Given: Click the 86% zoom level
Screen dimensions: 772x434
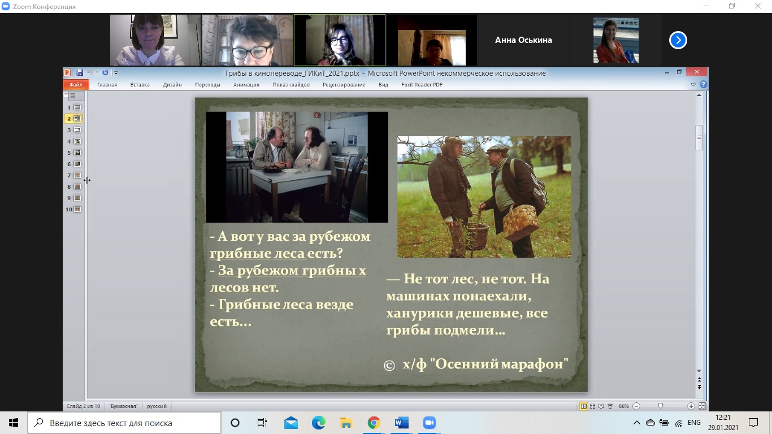Looking at the screenshot, I should pos(624,406).
